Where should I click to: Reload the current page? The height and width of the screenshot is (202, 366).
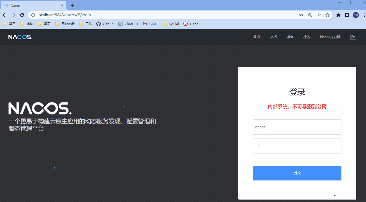(22, 15)
